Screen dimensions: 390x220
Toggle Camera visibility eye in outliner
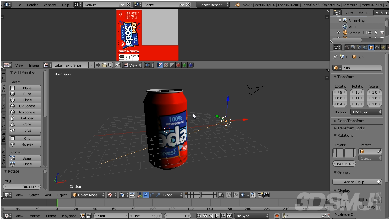click(370, 33)
